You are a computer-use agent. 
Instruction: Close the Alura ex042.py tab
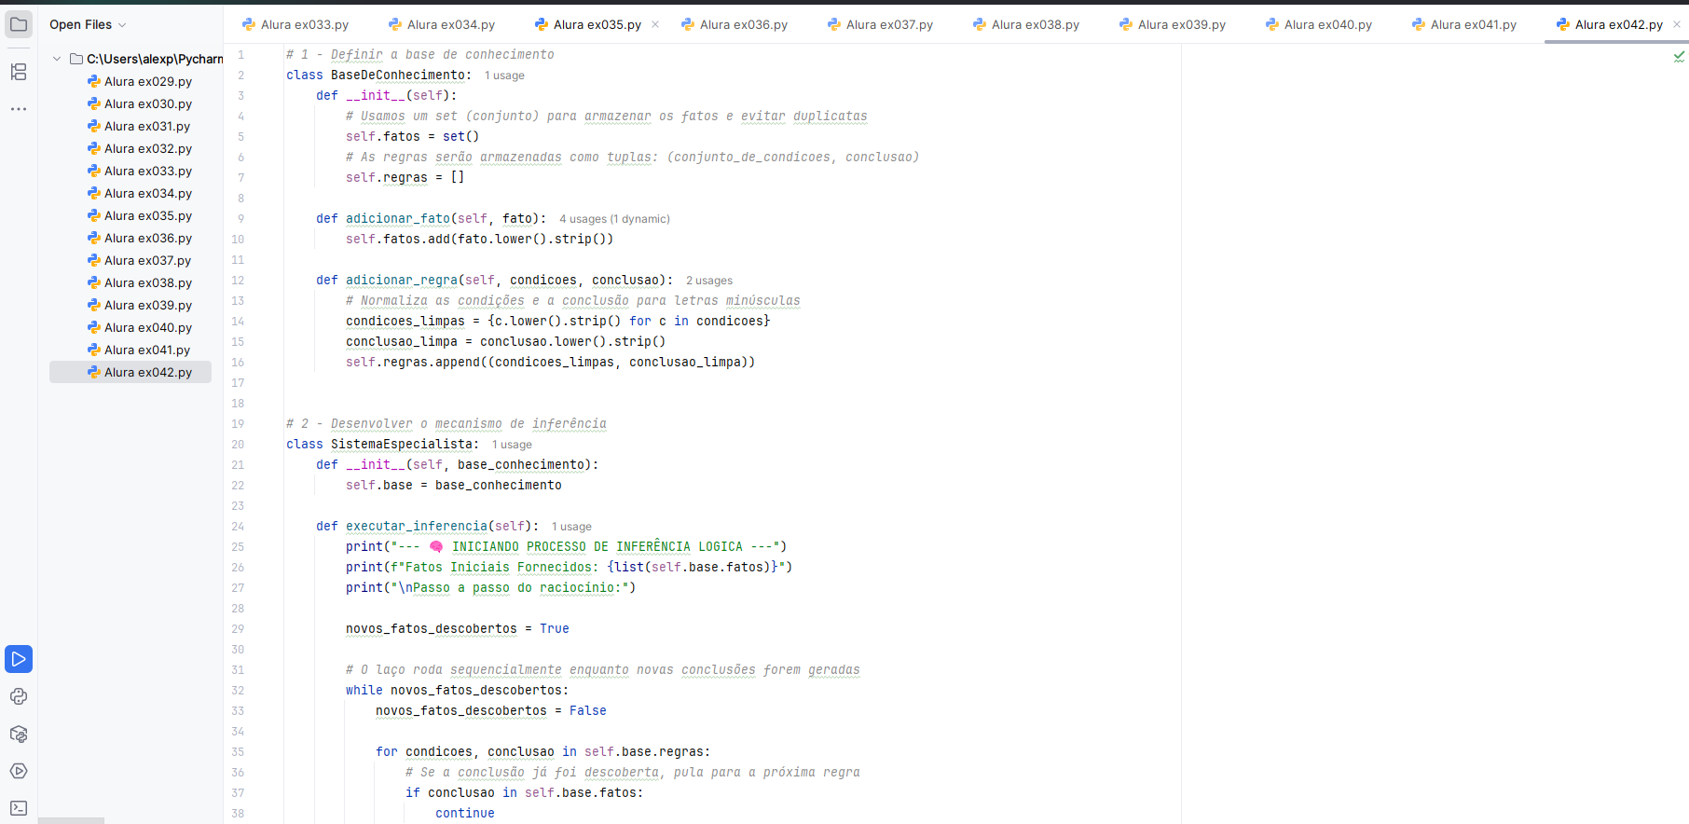click(1677, 24)
